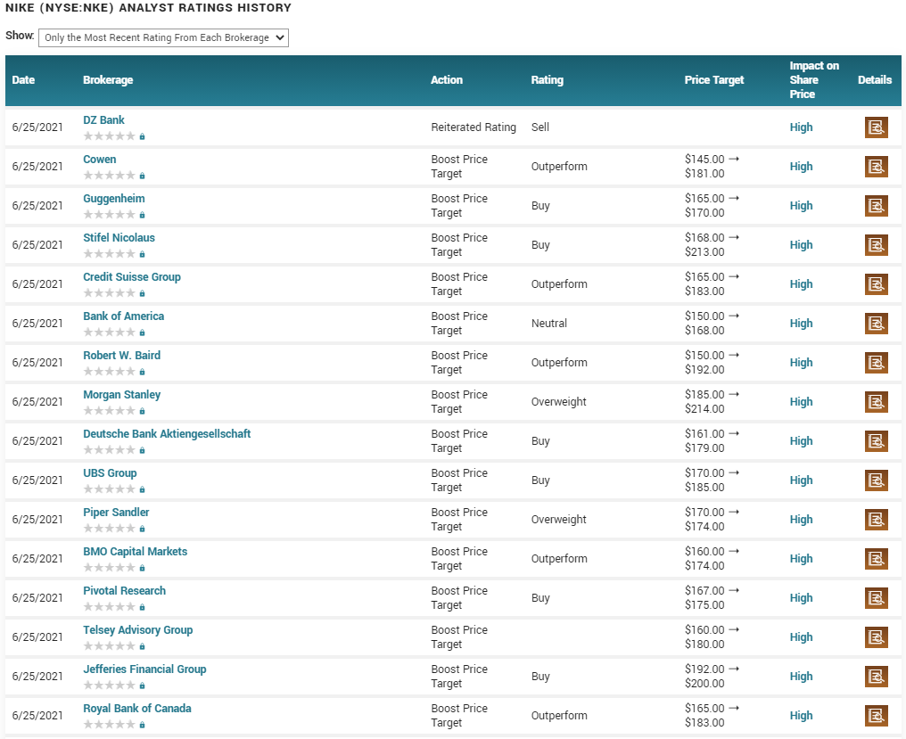
Task: Open the Deutsche Bank Aktiengesellschaft link
Action: click(167, 434)
